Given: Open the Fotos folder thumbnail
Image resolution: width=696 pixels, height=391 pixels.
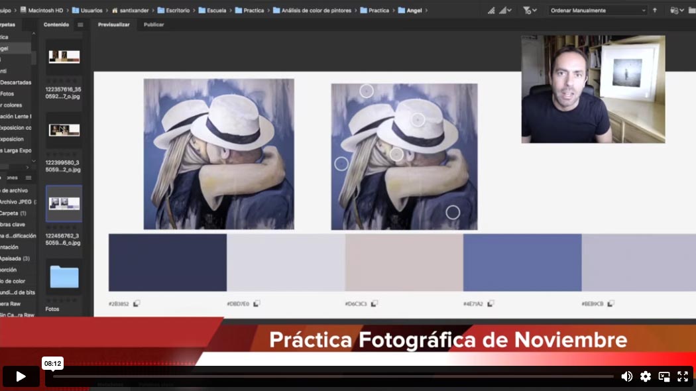Looking at the screenshot, I should (64, 277).
